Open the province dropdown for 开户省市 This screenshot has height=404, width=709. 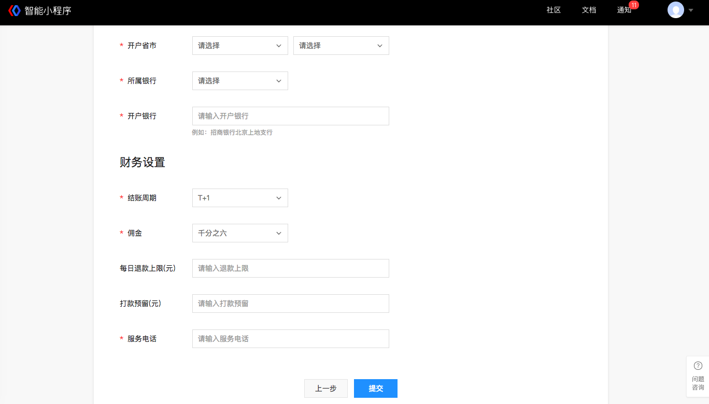tap(239, 46)
